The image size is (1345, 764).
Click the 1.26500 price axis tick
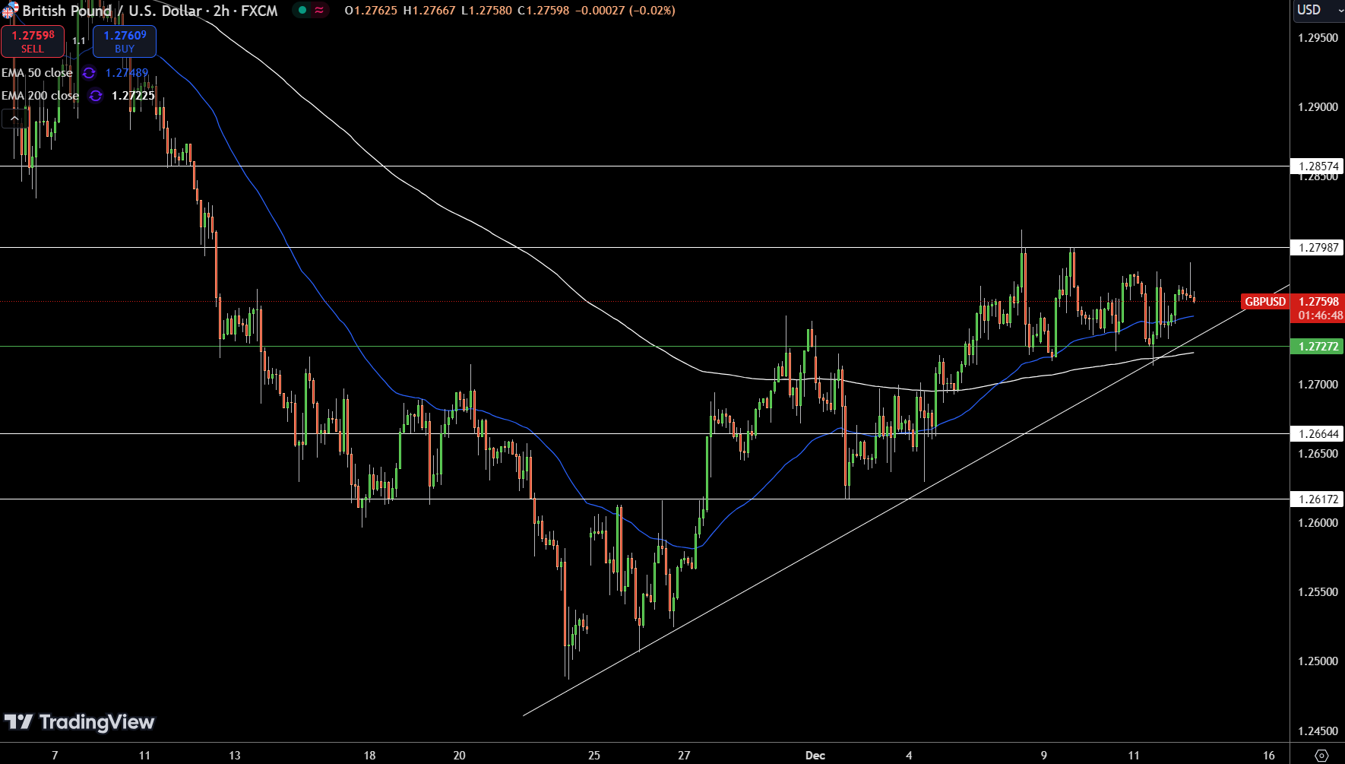[1318, 454]
